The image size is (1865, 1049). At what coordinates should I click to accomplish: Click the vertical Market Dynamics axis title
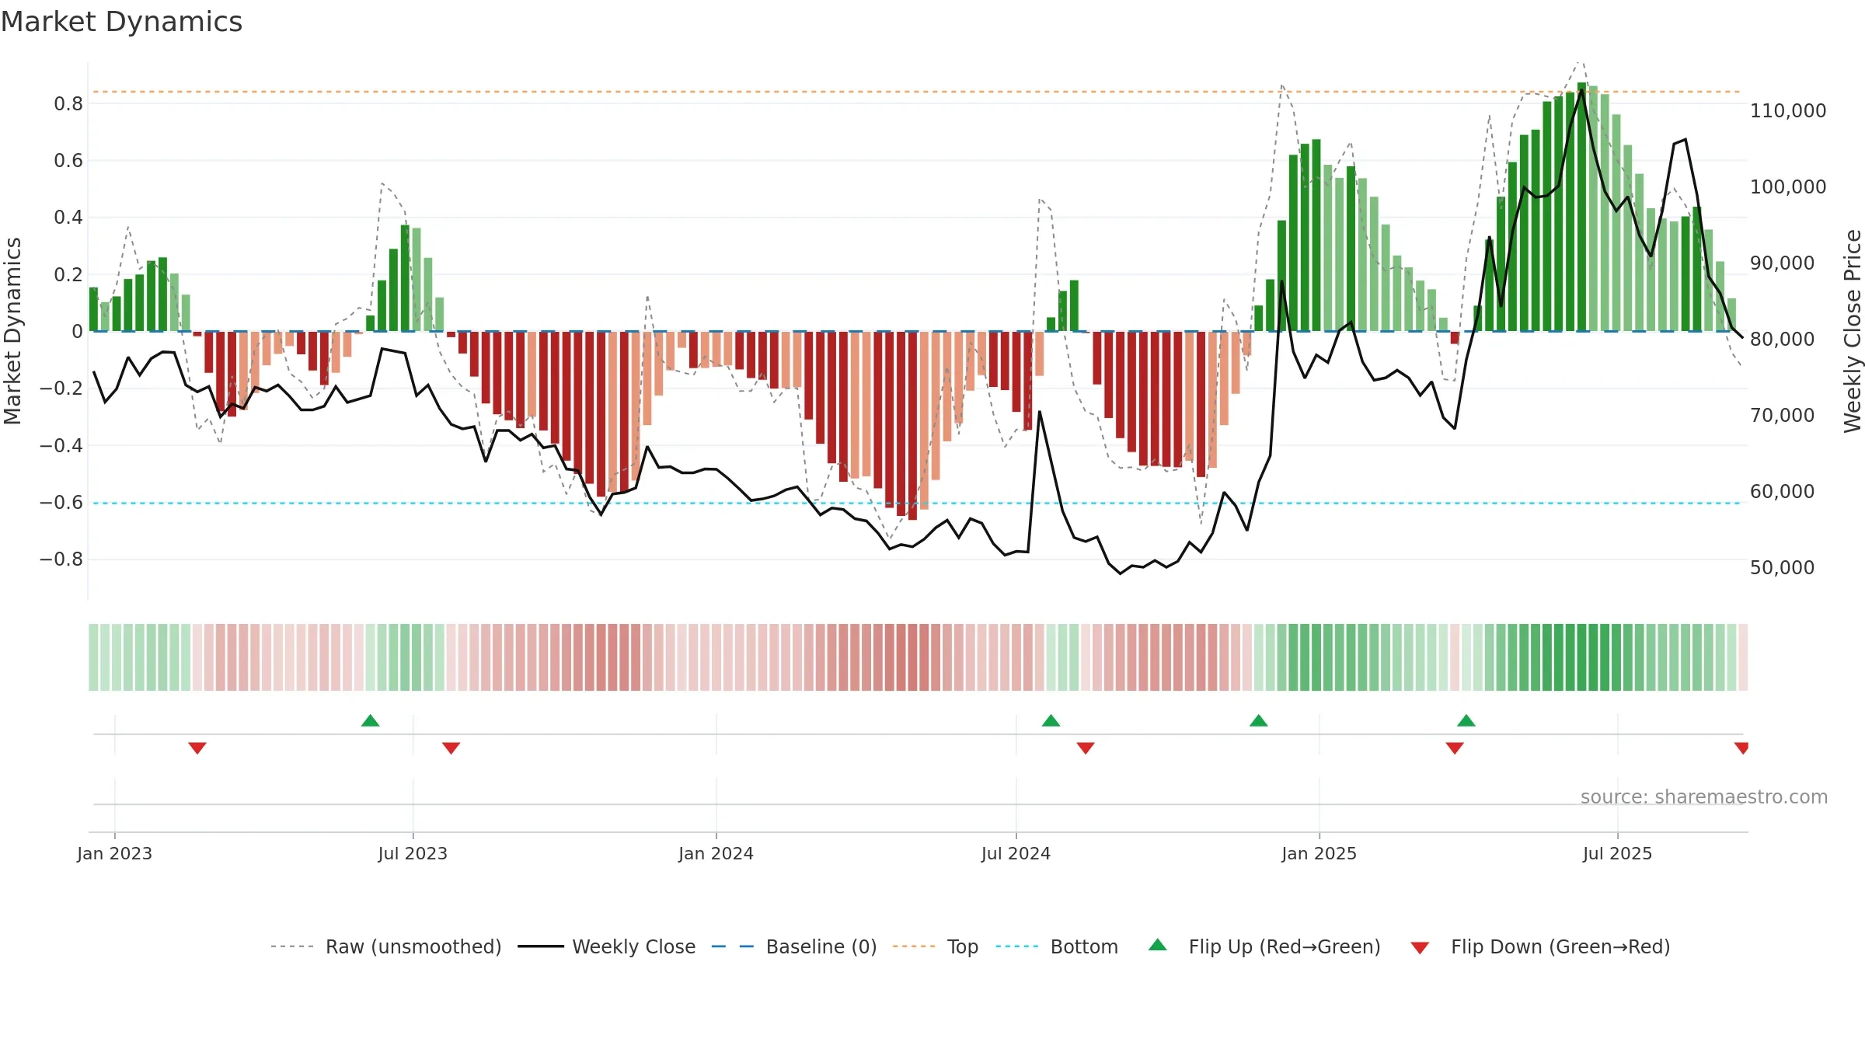(x=12, y=331)
